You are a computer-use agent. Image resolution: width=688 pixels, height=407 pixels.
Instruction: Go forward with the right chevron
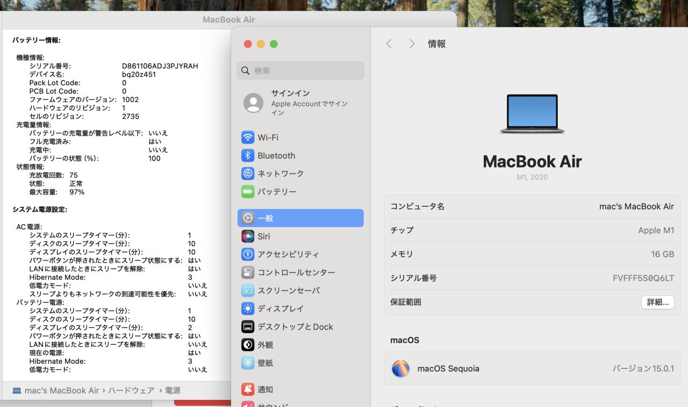click(412, 44)
